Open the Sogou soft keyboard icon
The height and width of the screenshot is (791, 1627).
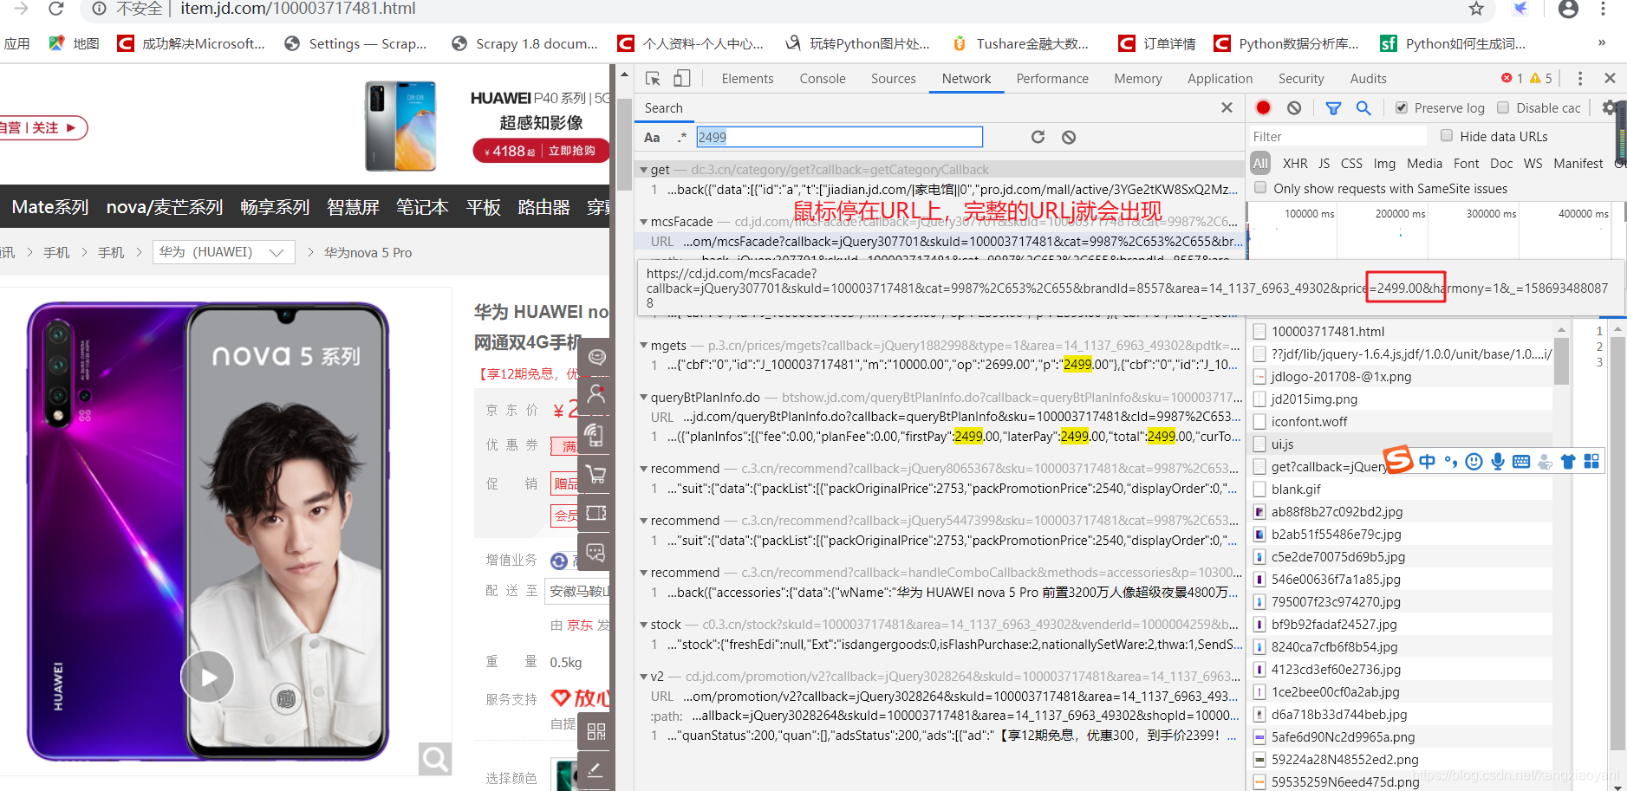[x=1521, y=462]
